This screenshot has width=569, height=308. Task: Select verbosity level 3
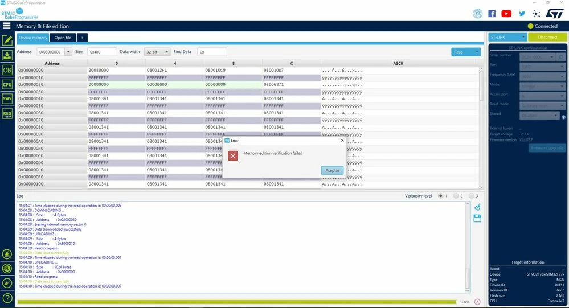[471, 196]
